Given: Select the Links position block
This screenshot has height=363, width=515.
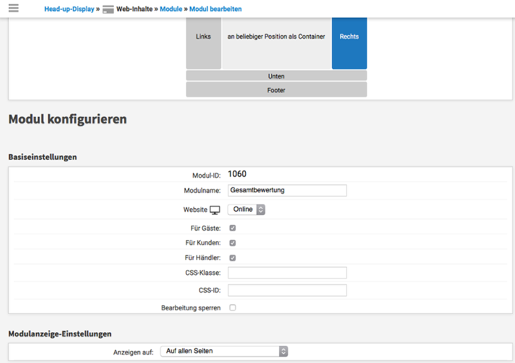Looking at the screenshot, I should [203, 37].
